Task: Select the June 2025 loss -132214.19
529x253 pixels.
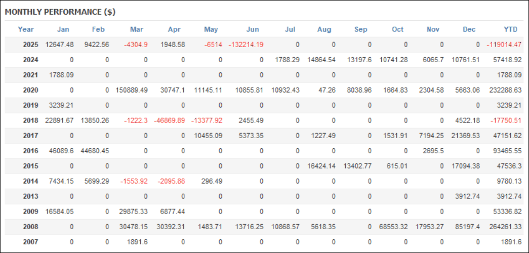Action: [x=246, y=45]
